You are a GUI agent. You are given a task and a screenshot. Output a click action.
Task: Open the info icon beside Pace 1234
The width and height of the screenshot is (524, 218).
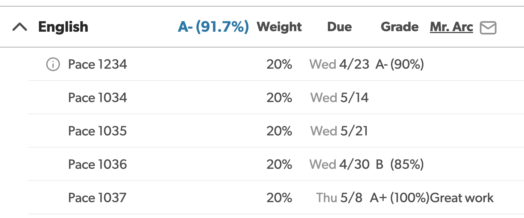pyautogui.click(x=53, y=64)
